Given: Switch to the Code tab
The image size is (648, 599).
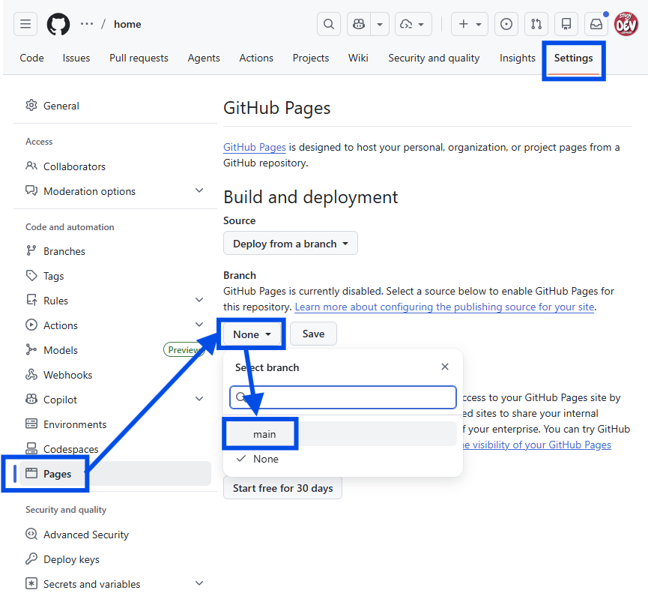Looking at the screenshot, I should tap(31, 58).
